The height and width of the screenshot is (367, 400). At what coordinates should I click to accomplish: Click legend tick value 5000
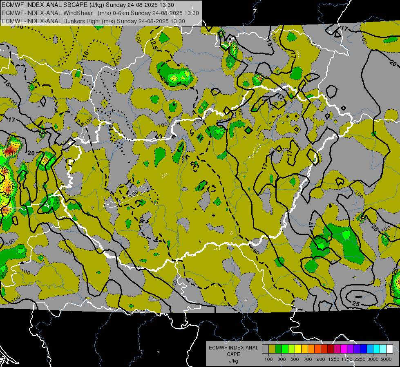(387, 359)
